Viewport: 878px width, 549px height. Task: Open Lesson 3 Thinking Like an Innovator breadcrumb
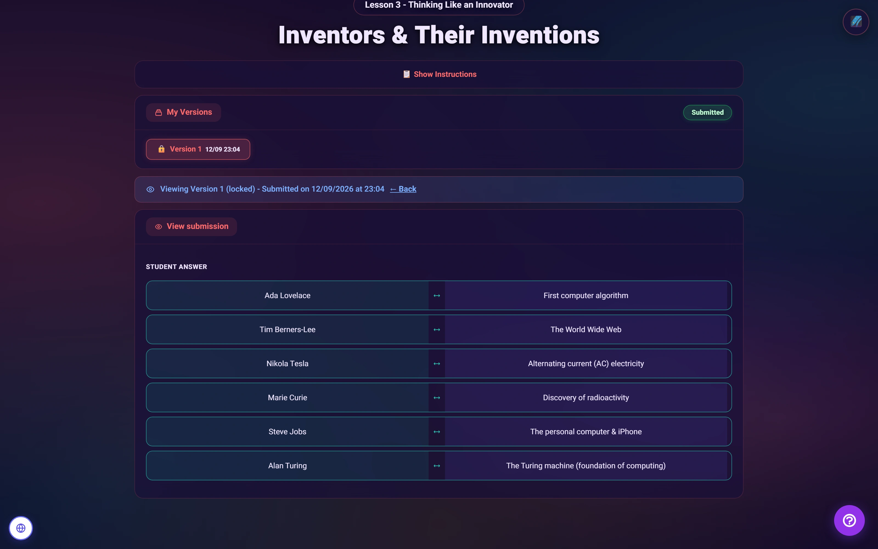pos(439,5)
